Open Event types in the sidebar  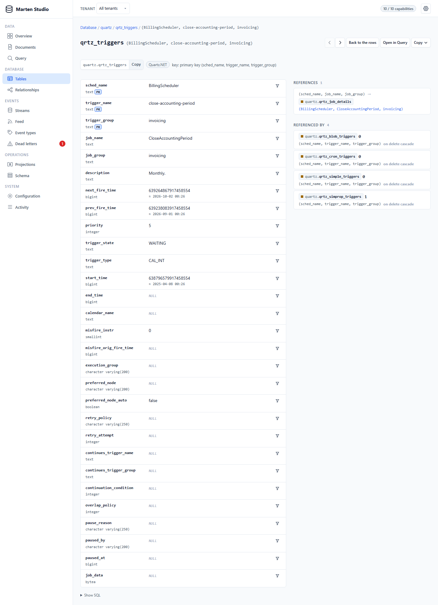point(36,133)
